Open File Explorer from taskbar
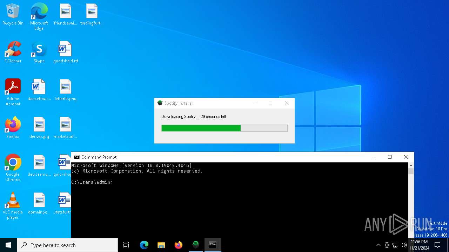 pyautogui.click(x=161, y=245)
